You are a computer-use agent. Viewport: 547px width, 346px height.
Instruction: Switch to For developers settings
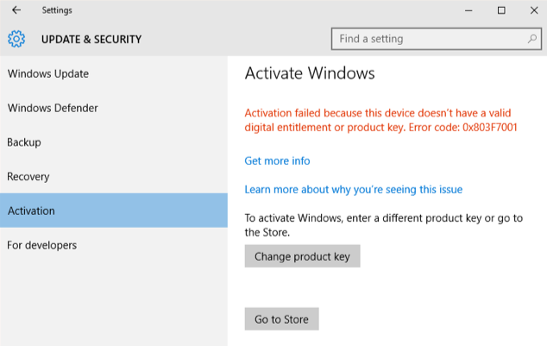coord(42,246)
